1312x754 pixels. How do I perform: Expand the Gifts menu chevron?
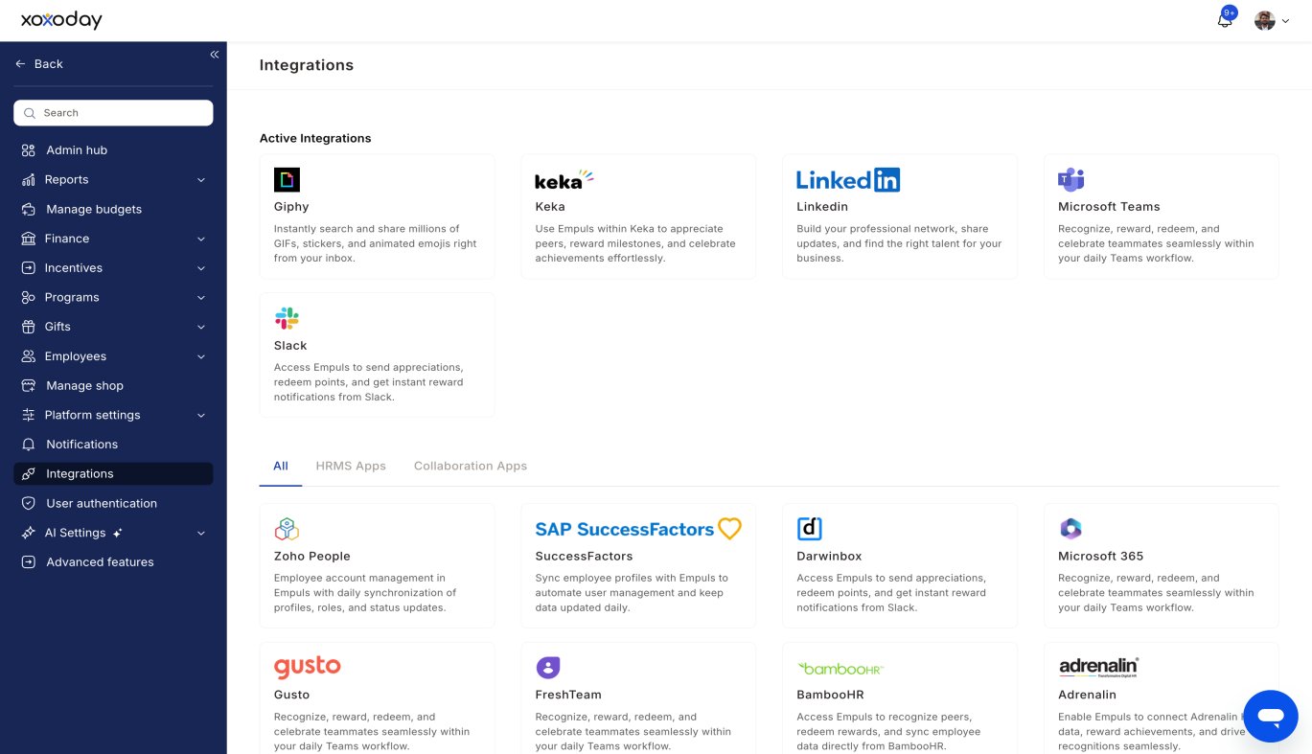201,327
